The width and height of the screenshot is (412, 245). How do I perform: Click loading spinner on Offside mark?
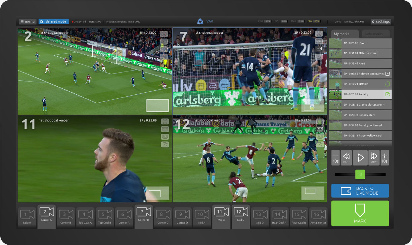coord(388,84)
